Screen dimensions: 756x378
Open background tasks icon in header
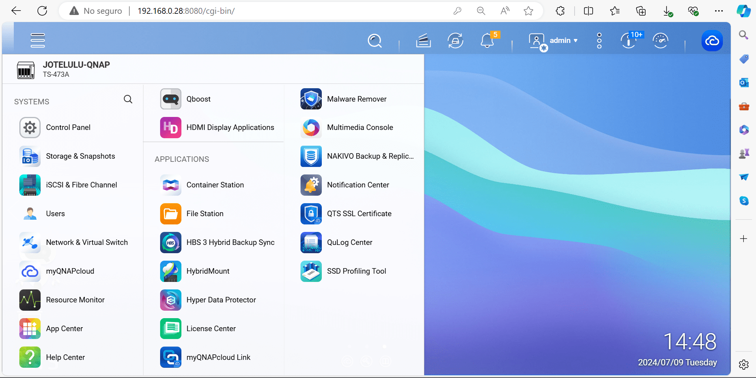(x=423, y=41)
